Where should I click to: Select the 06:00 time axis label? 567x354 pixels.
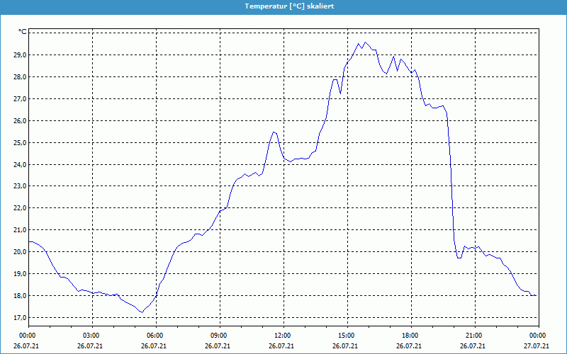pos(156,336)
